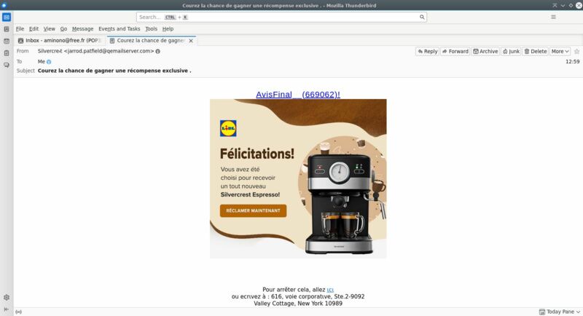This screenshot has width=583, height=316.
Task: Click the RÉCLAMER MAINTENANT button in email
Action: [253, 210]
